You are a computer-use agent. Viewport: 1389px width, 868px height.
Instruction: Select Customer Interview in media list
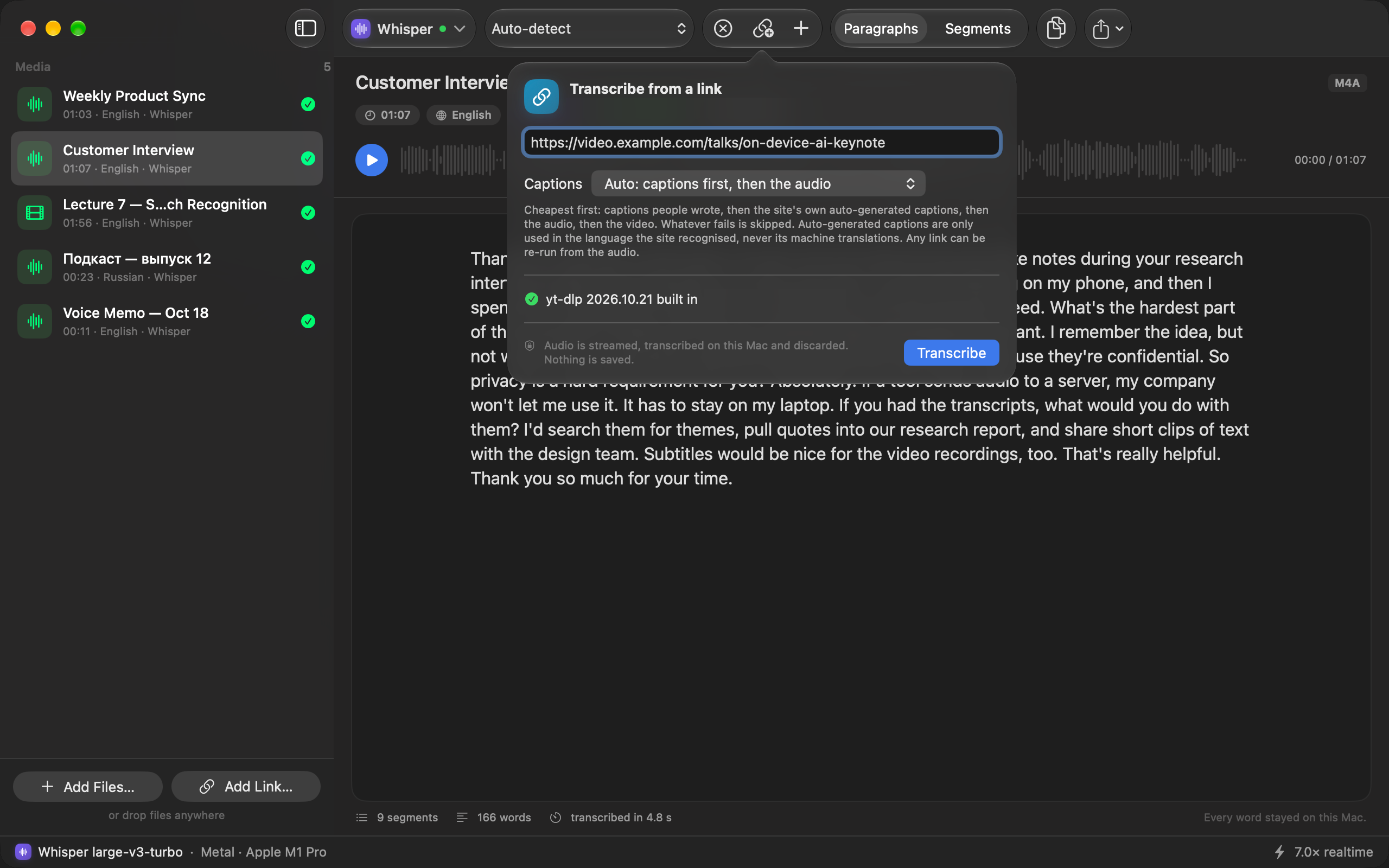tap(167, 158)
